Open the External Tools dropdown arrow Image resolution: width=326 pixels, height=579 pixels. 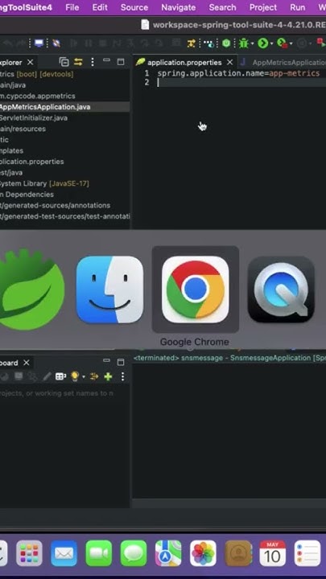[x=291, y=44]
